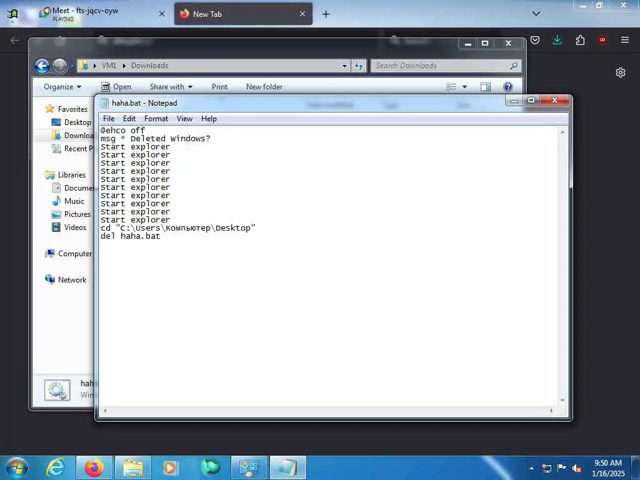Select Desktop in the navigation pane
This screenshot has width=640, height=480.
[x=71, y=122]
